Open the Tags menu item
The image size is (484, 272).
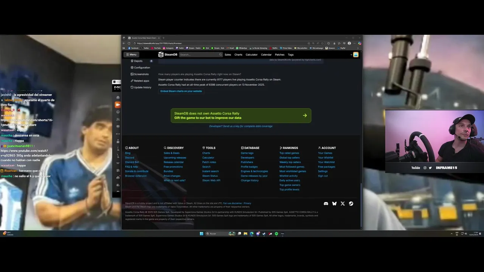coord(290,54)
